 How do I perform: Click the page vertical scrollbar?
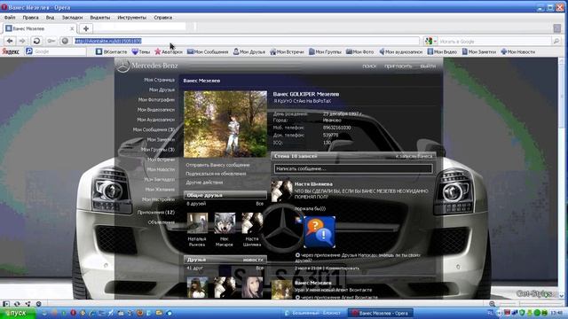click(562, 177)
